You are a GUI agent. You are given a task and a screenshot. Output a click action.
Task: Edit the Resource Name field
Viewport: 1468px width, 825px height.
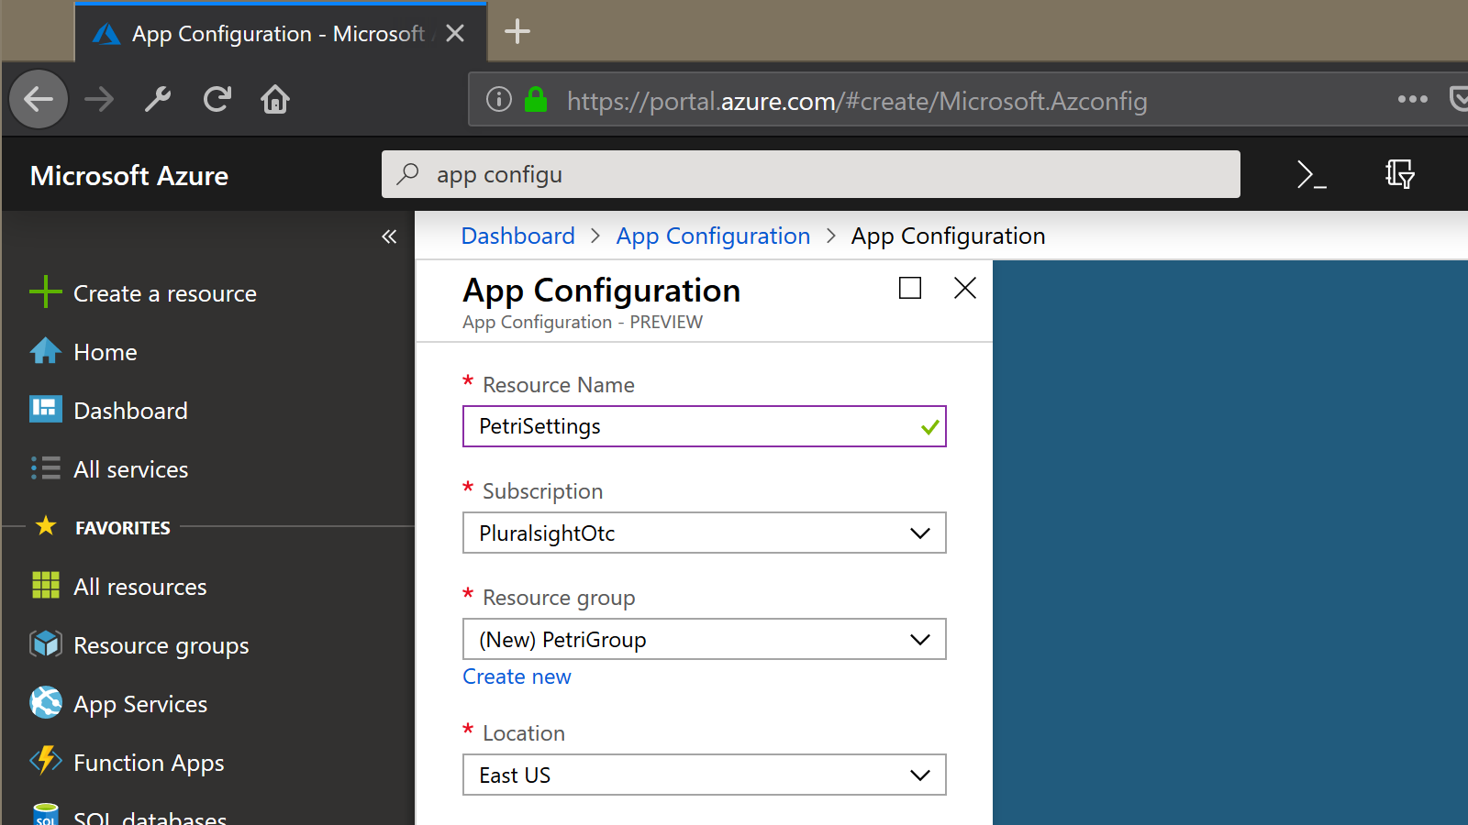[705, 426]
